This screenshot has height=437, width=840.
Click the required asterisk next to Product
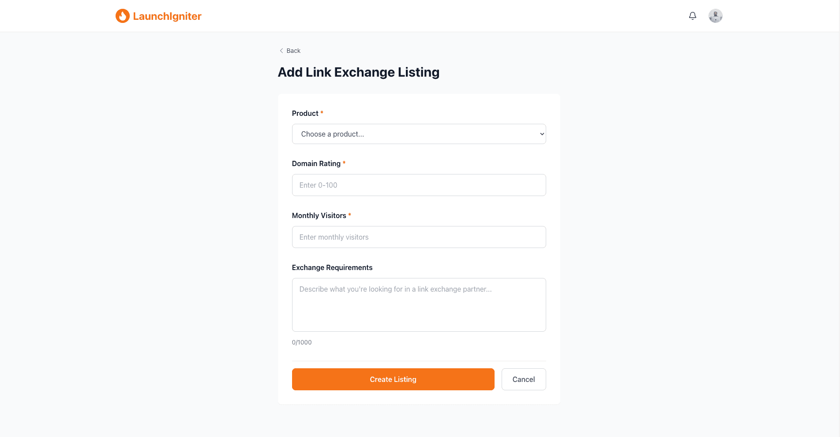tap(321, 113)
